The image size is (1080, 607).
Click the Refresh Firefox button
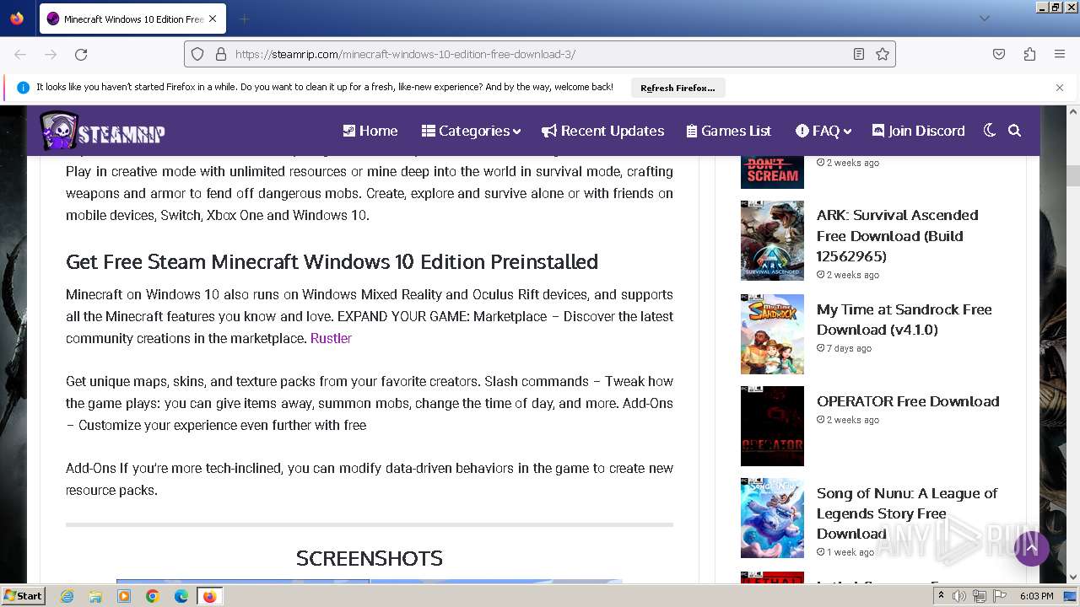[x=678, y=88]
